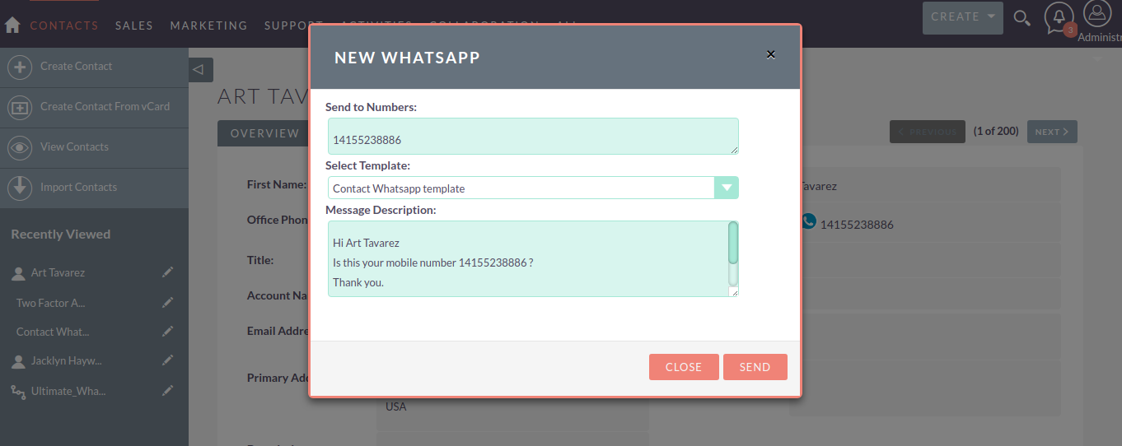Edit Jacklyn Hayw... via its pencil icon
Image resolution: width=1122 pixels, height=446 pixels.
(x=168, y=360)
